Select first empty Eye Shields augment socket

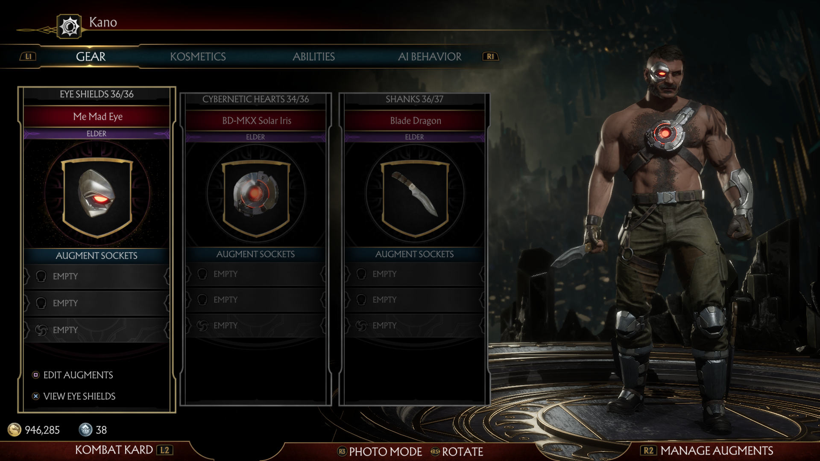click(x=97, y=276)
